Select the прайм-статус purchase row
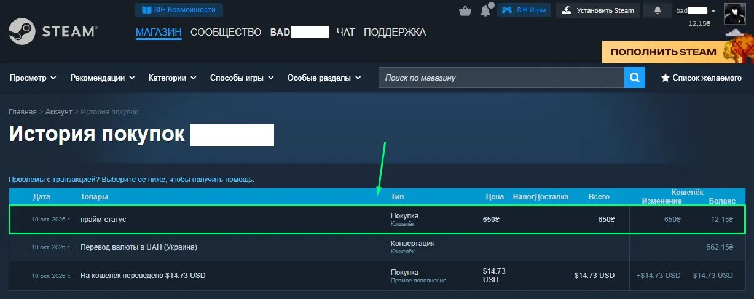The height and width of the screenshot is (299, 754). (377, 219)
